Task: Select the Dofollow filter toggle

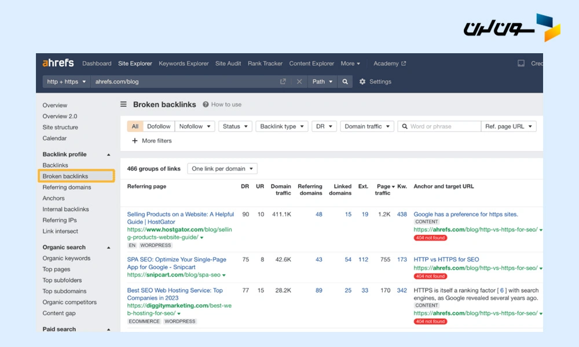Action: click(x=159, y=126)
